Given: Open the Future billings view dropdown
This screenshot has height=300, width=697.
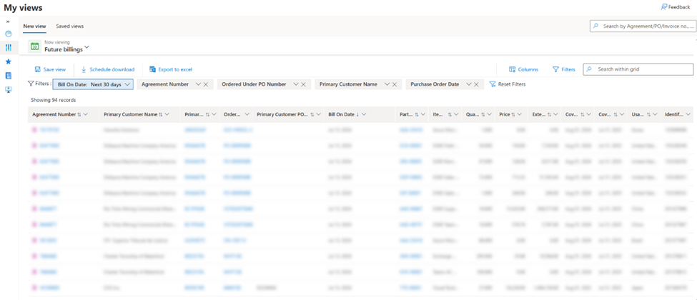Looking at the screenshot, I should 86,47.
